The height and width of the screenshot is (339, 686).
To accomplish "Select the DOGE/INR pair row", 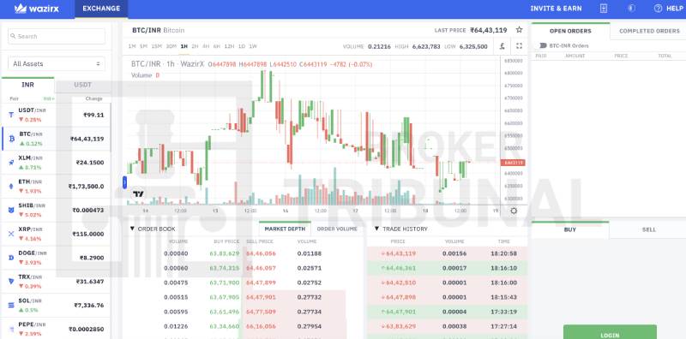I will [x=56, y=258].
